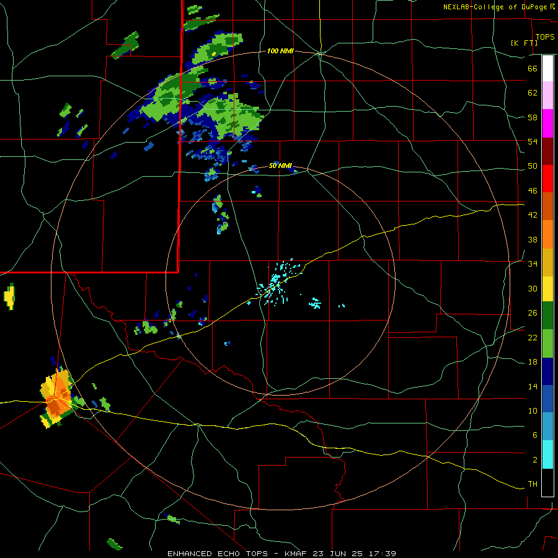Viewport: 558px width, 558px height.
Task: Click the legend value '38'
Action: coord(533,239)
